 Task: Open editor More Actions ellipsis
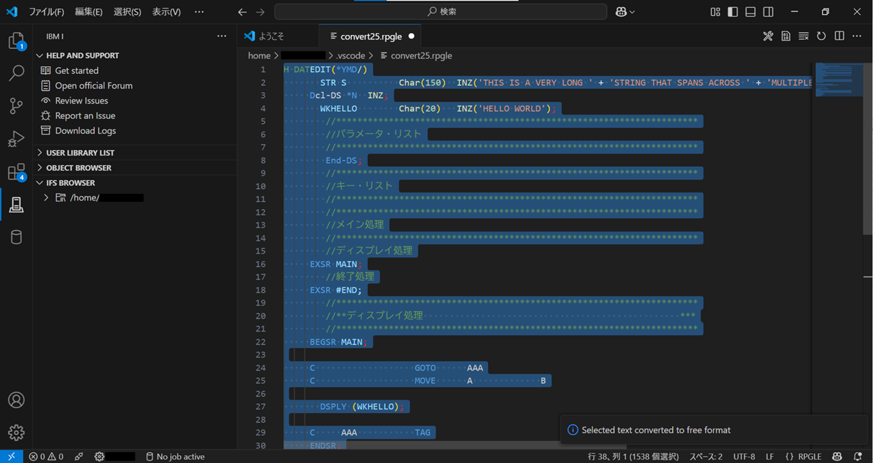[857, 36]
